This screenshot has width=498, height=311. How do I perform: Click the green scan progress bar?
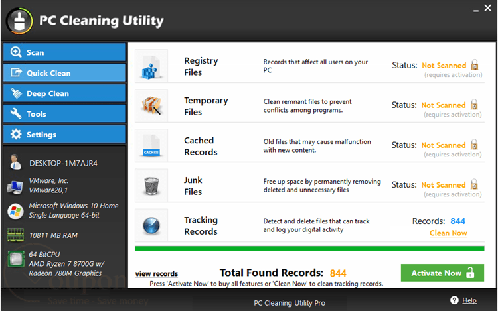click(x=309, y=248)
